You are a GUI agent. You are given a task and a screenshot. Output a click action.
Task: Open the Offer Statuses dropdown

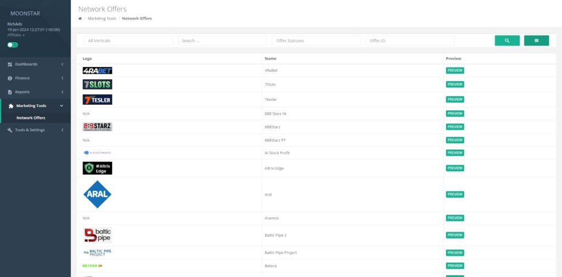pyautogui.click(x=317, y=41)
